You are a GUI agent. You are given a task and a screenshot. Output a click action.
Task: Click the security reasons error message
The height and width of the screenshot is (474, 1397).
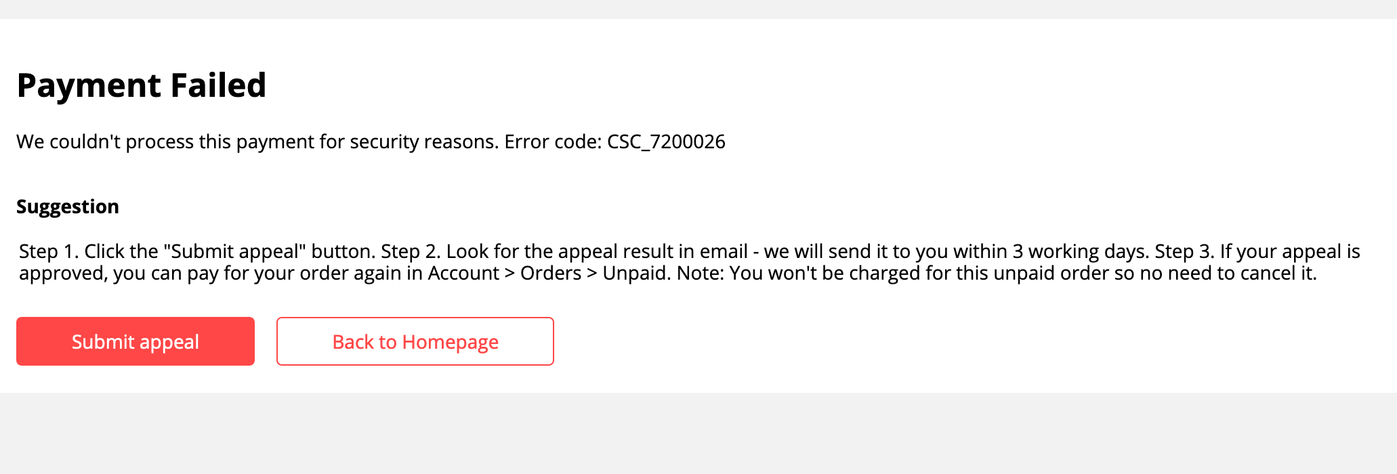click(371, 142)
